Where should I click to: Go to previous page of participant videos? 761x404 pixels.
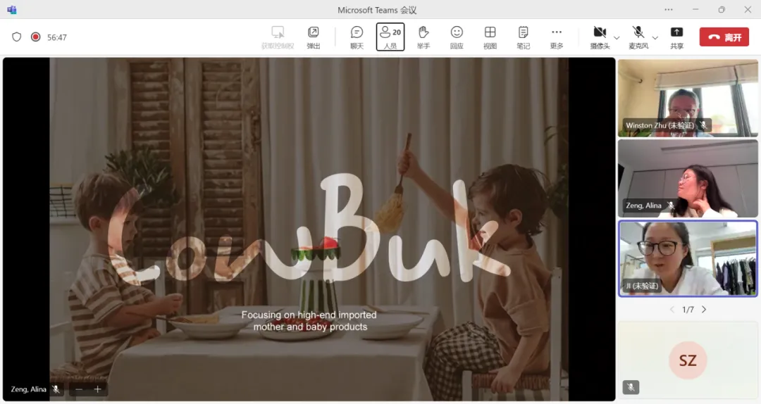point(672,310)
